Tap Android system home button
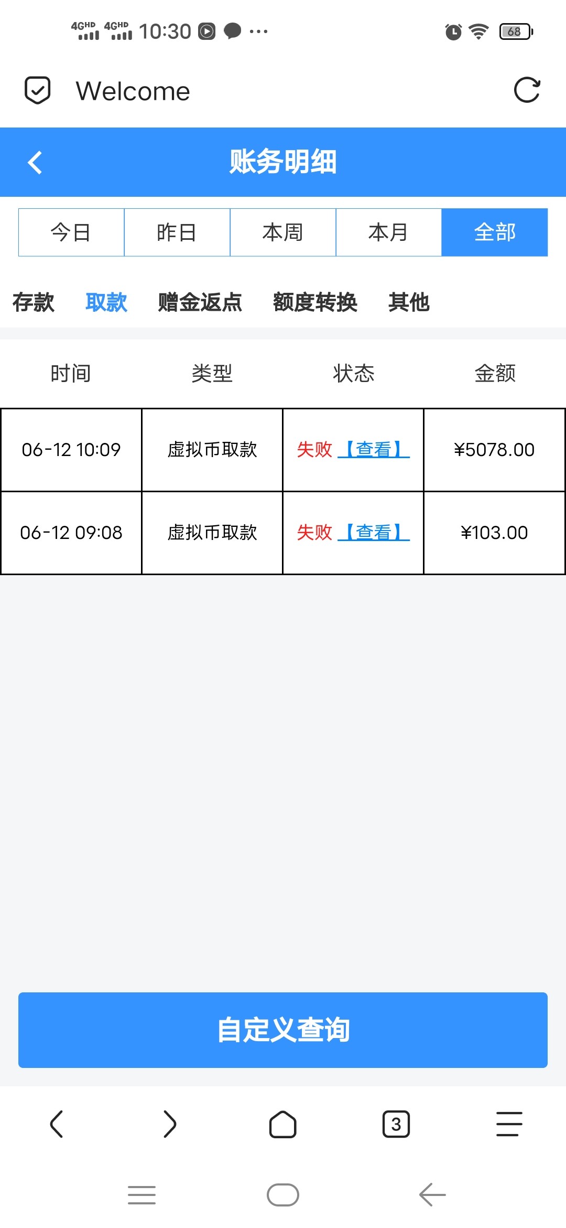 point(283,1195)
